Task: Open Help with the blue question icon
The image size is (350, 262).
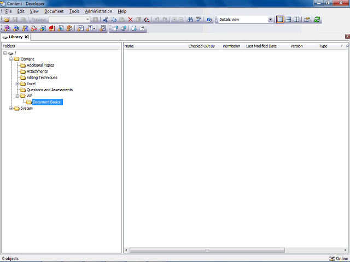Action: click(x=209, y=20)
